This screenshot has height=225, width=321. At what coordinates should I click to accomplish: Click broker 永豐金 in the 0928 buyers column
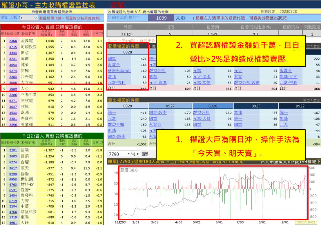click(114, 64)
